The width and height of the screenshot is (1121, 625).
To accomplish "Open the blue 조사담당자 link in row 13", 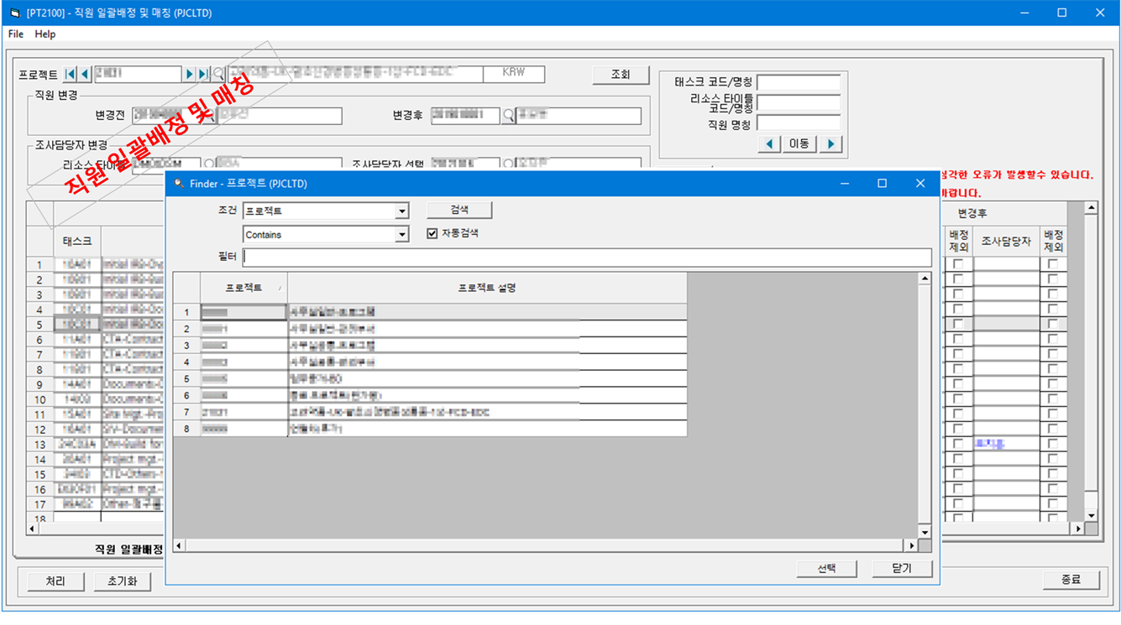I will [x=989, y=444].
